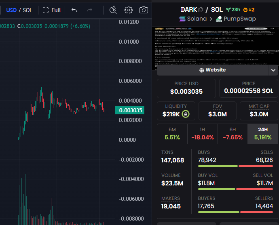Select the 1H timeframe tab

click(x=203, y=134)
